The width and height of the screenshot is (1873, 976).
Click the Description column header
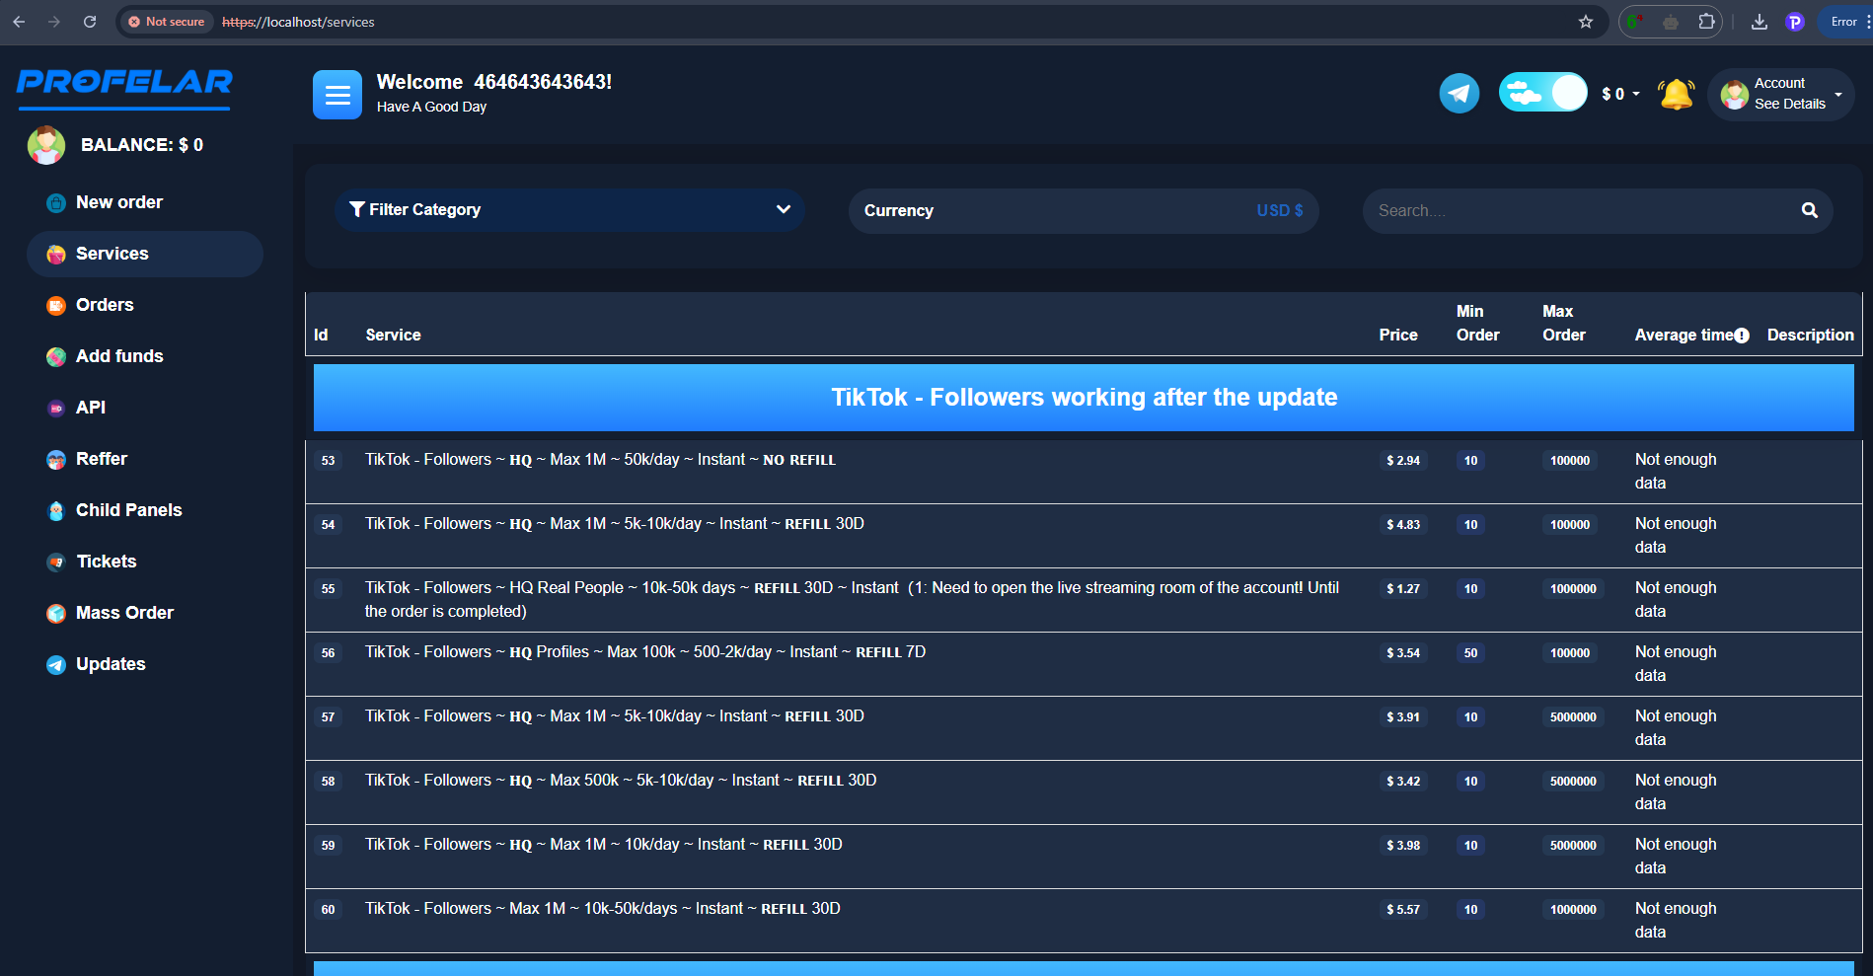pos(1810,336)
